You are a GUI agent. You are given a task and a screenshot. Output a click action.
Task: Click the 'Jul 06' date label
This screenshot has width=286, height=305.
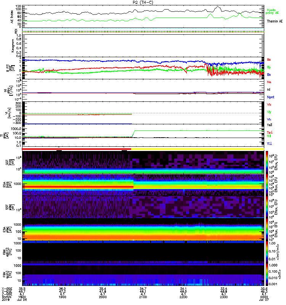pyautogui.click(x=22, y=300)
